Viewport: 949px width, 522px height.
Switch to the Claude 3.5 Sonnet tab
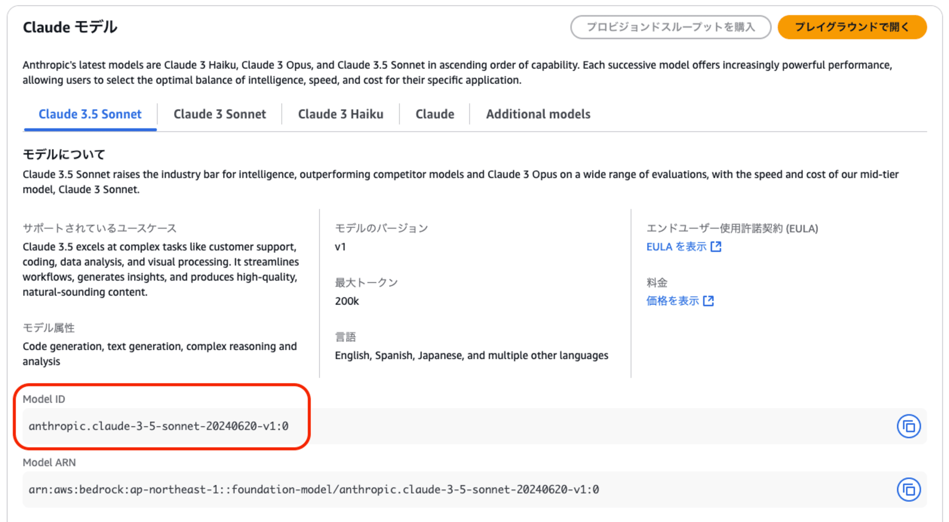click(90, 114)
